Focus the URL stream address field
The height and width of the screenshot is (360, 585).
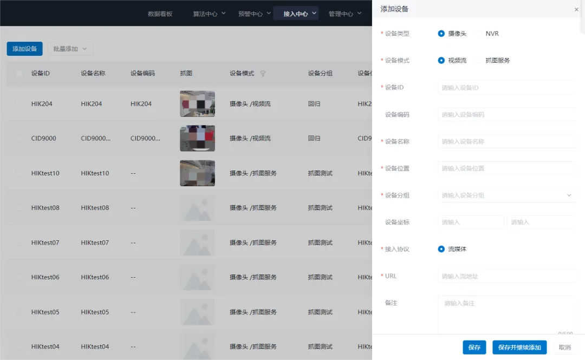click(x=506, y=276)
